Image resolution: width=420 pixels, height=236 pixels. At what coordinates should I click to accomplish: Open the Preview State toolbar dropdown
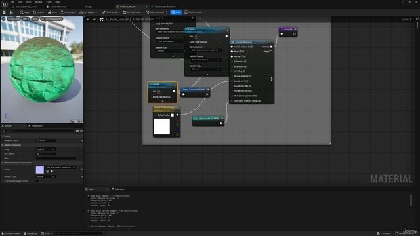133,12
